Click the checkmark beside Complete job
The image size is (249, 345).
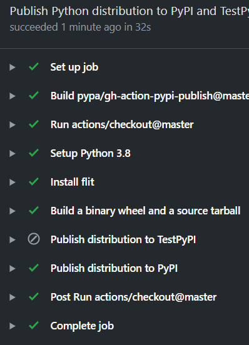pos(34,326)
